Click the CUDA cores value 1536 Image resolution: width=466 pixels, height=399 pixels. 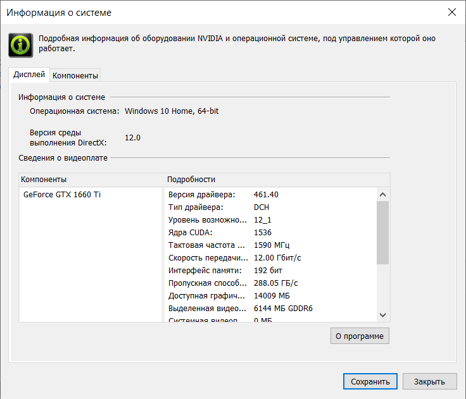point(263,233)
